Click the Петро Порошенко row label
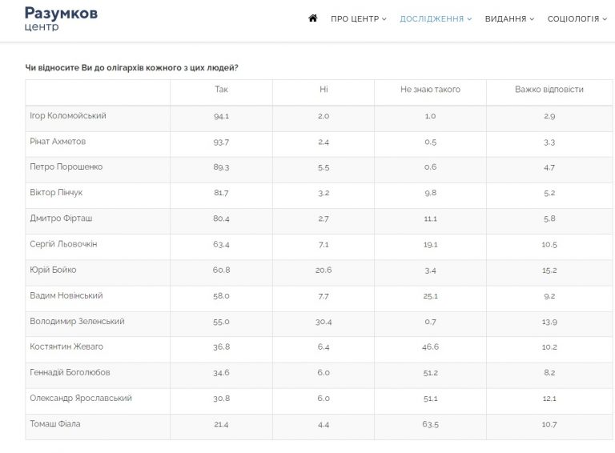615x453 pixels. [x=66, y=167]
